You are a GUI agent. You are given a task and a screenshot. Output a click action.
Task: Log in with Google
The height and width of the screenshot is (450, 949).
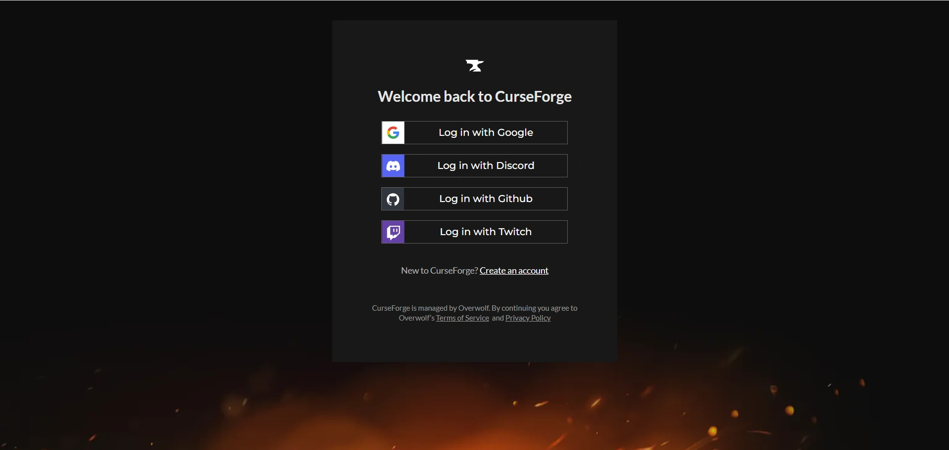point(486,132)
